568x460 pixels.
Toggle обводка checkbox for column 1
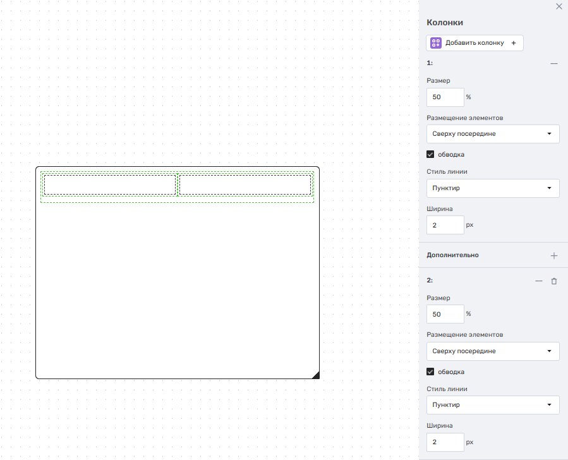(430, 154)
